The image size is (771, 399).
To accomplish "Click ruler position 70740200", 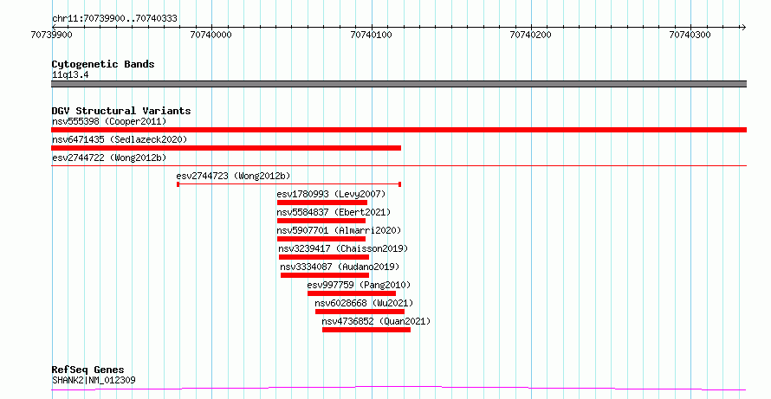I will (x=530, y=35).
